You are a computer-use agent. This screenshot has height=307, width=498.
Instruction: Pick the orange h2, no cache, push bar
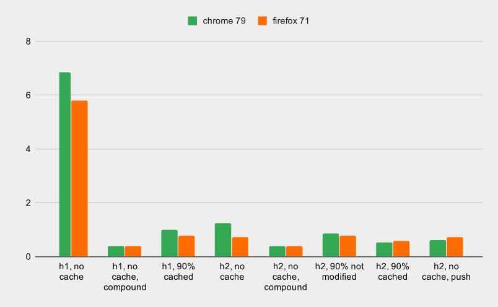click(455, 247)
